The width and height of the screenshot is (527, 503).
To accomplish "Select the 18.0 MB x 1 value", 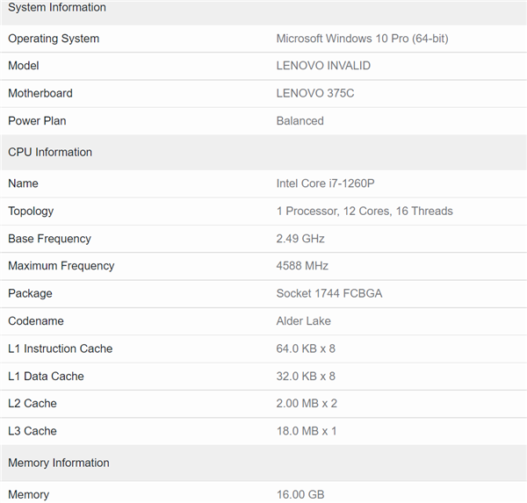I will 307,431.
